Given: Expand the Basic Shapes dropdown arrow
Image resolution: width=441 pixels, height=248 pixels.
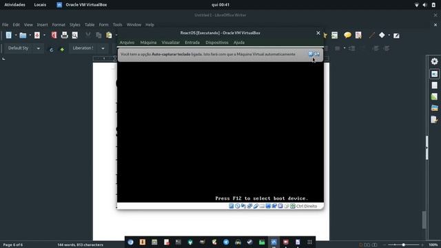Looking at the screenshot, I should click(x=389, y=35).
